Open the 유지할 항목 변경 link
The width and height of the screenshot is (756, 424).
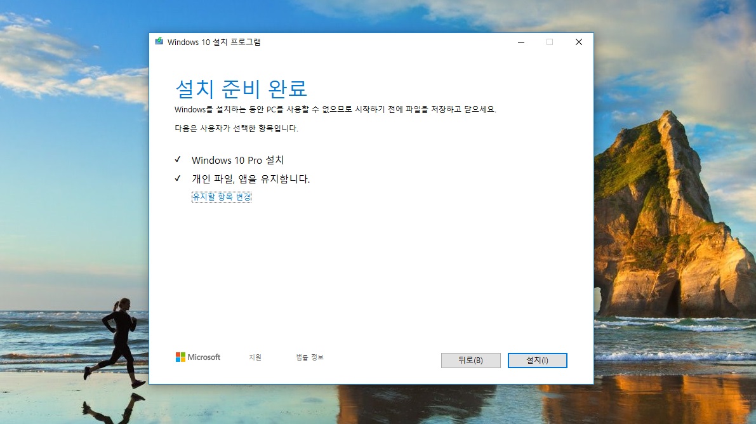coord(222,197)
